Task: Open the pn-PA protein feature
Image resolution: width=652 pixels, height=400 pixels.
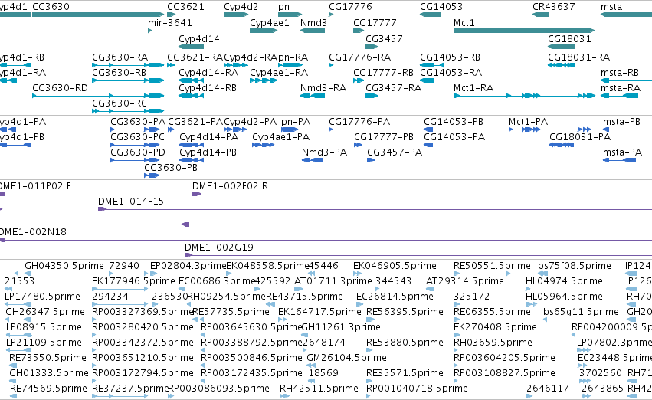Action: point(290,130)
